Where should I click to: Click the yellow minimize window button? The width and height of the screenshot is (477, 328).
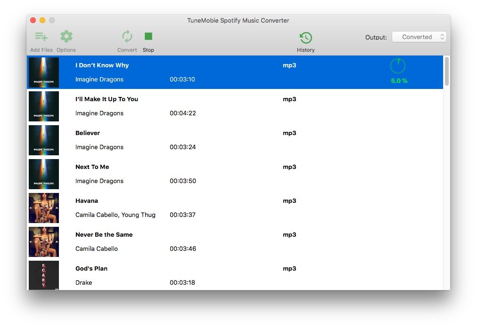pyautogui.click(x=42, y=20)
